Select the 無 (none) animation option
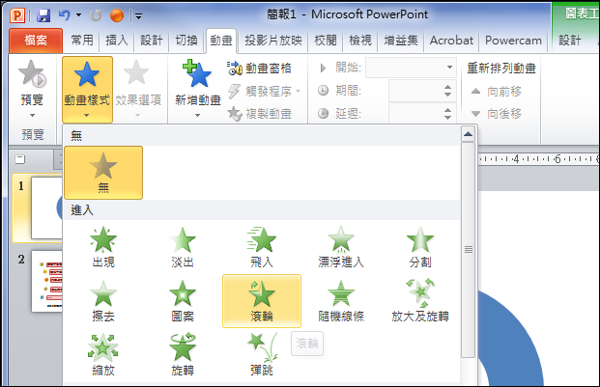This screenshot has width=600, height=387. pyautogui.click(x=103, y=173)
